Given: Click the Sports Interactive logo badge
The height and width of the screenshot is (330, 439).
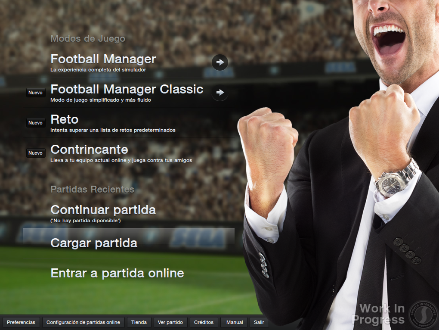Looking at the screenshot, I should [424, 314].
